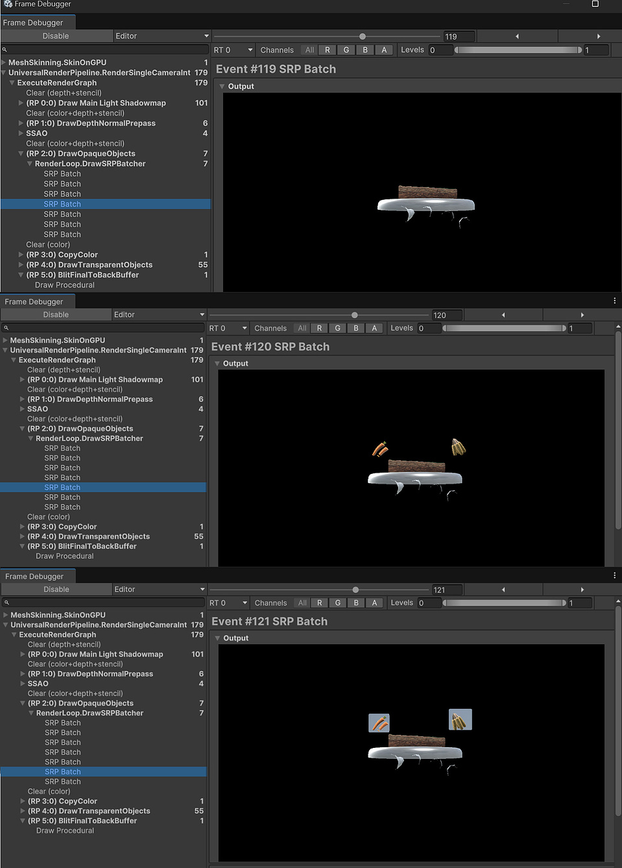Screen dimensions: 622x868
Task: Select Draw Procedural in event 120 tree
Action: 65,556
